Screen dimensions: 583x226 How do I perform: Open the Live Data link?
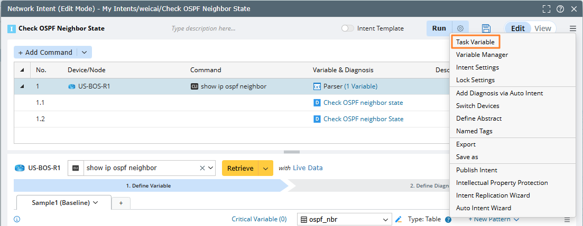308,168
